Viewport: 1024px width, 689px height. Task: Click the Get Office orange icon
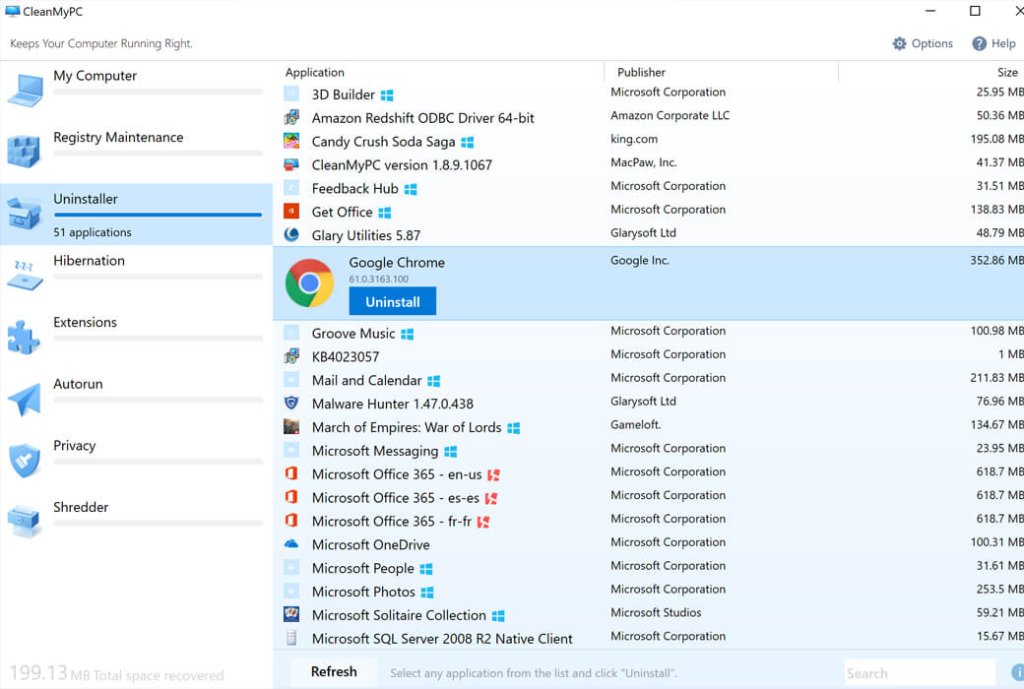[291, 211]
